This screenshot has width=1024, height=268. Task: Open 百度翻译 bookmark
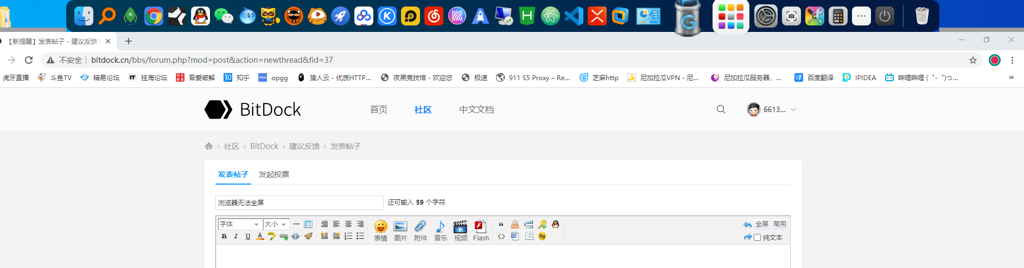[814, 77]
